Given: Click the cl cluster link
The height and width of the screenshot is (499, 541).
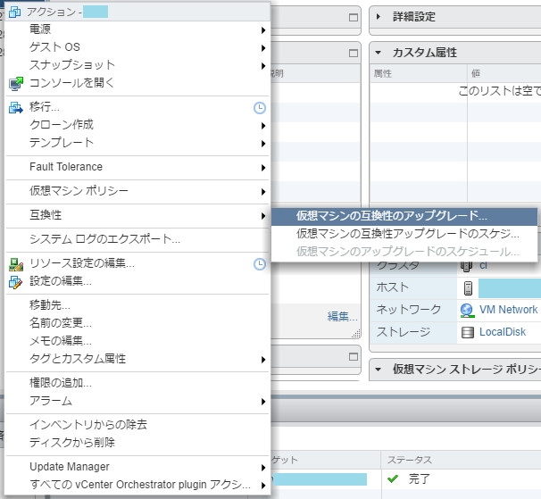Looking at the screenshot, I should coord(483,266).
